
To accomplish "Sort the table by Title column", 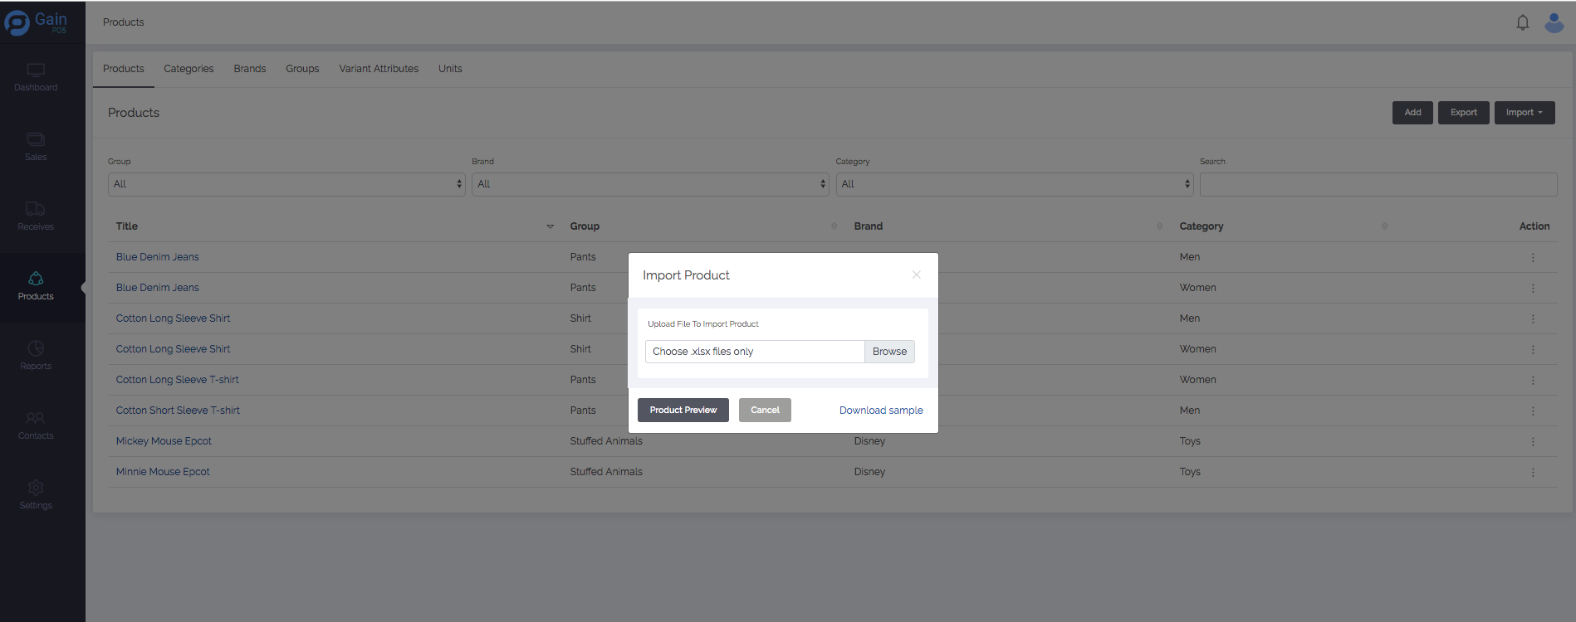I will [127, 226].
